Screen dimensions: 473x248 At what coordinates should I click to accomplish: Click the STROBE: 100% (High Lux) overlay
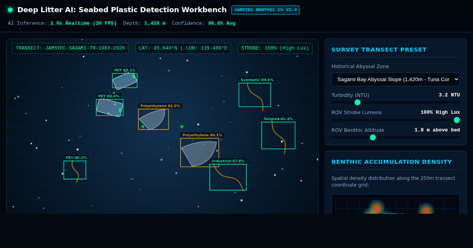(275, 48)
